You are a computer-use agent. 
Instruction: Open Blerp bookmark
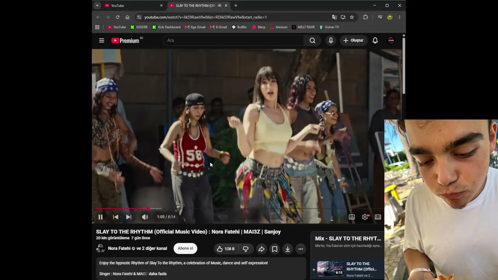[x=259, y=27]
